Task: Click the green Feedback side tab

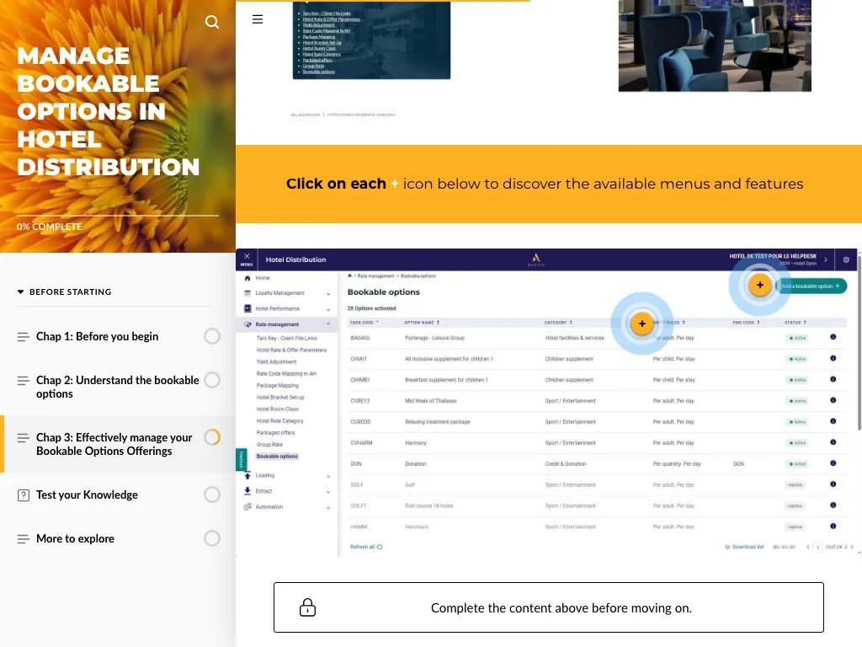Action: (x=242, y=460)
